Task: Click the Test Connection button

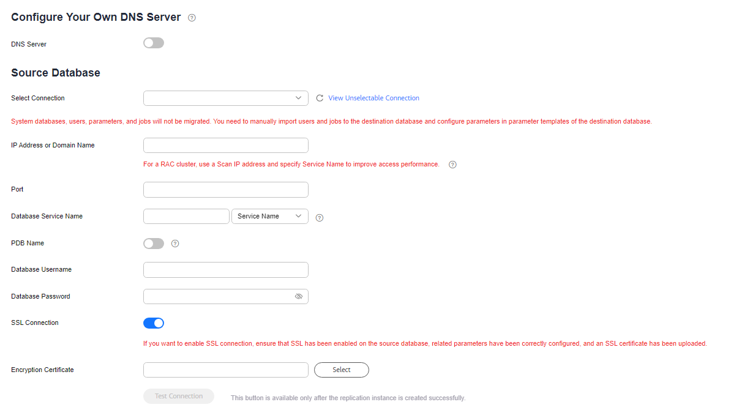Action: [x=179, y=396]
